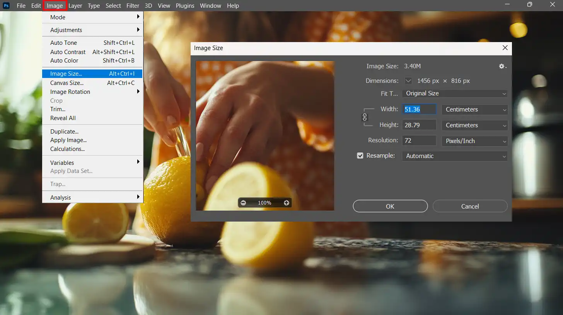
Task: Choose Auto Contrast menu item
Action: tap(92, 52)
